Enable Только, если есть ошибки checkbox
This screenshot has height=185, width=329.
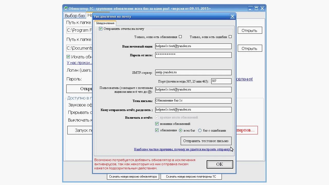[230, 37]
